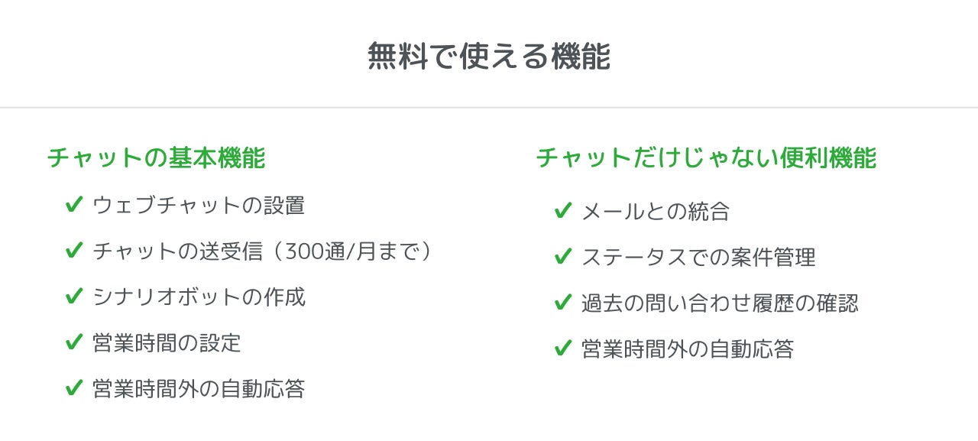Select the ステータスでの案件管理 text
The height and width of the screenshot is (441, 978).
click(x=698, y=258)
